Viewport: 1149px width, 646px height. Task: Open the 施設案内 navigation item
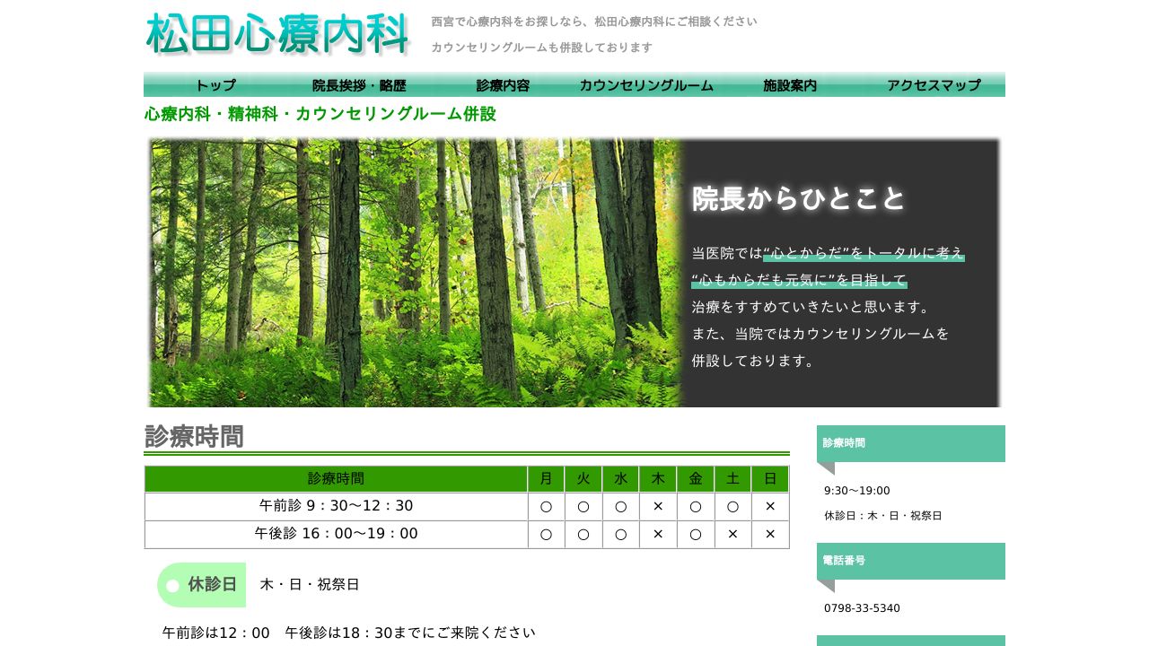coord(789,85)
